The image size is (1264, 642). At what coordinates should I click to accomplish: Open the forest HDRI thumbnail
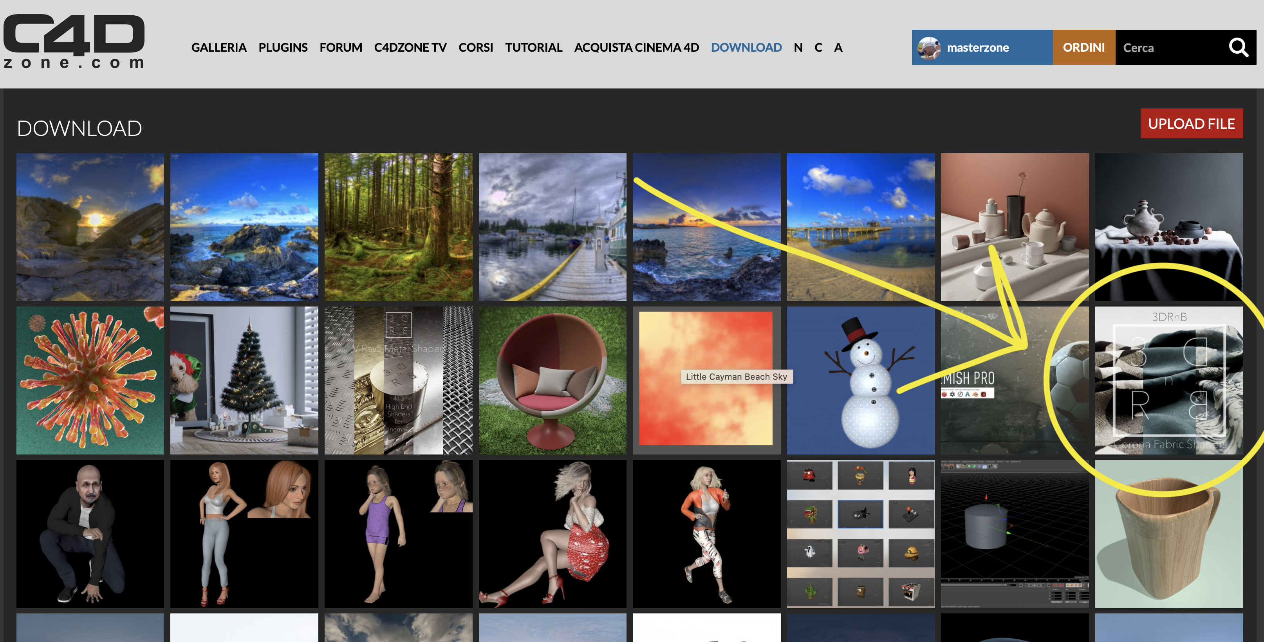(398, 227)
